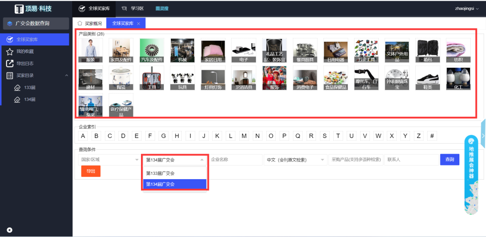Image resolution: width=486 pixels, height=237 pixels.
Task: Collapse the sidebar with bottom arrow icon
Action: (9, 230)
